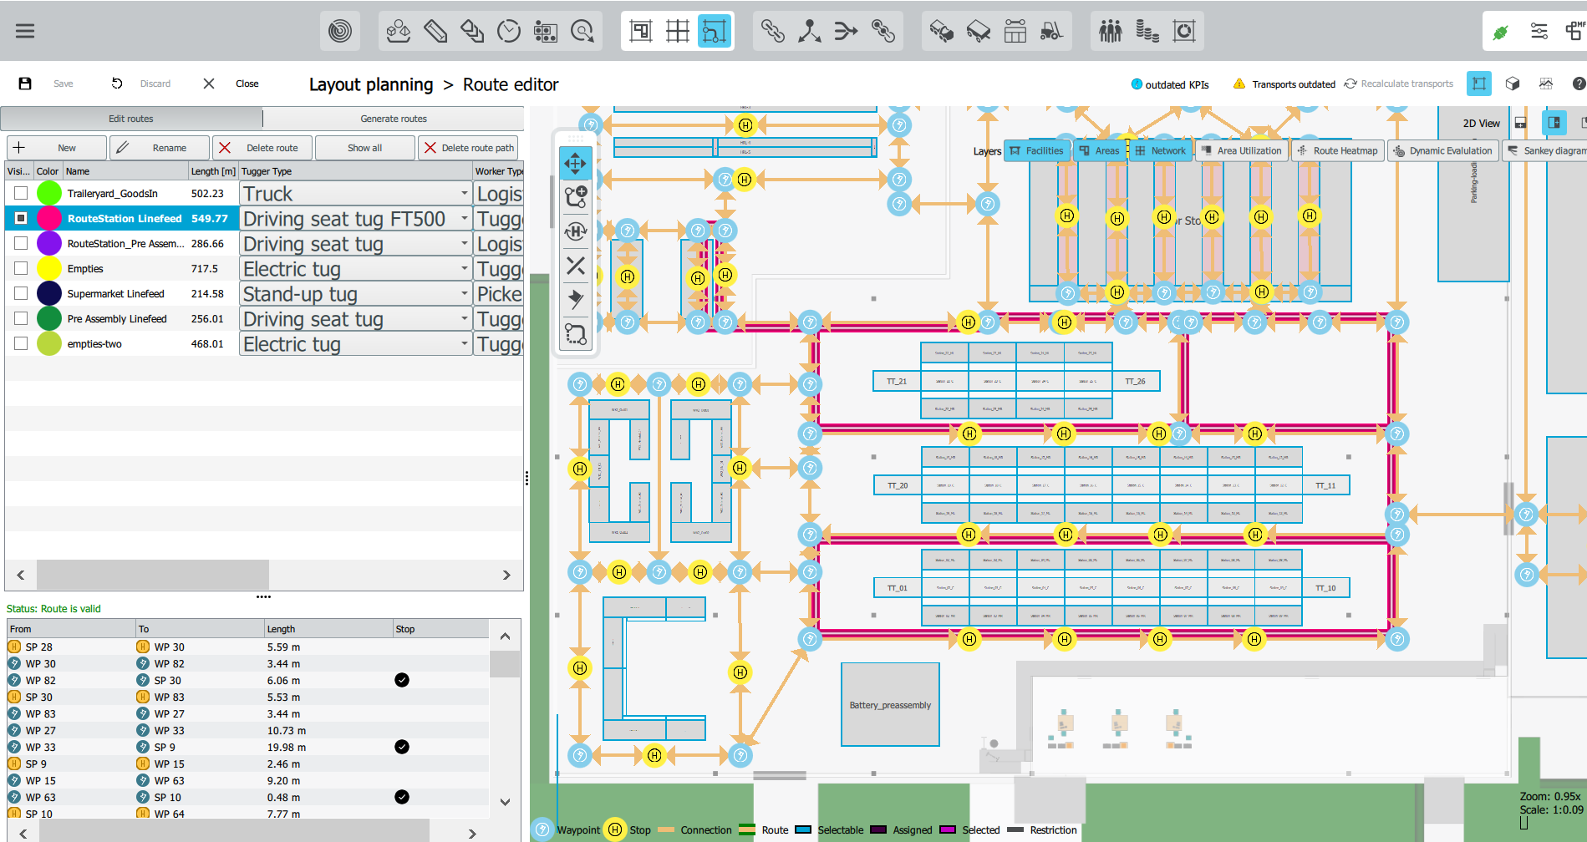1587x842 pixels.
Task: Toggle the grid layout icon in top toolbar
Action: (x=678, y=32)
